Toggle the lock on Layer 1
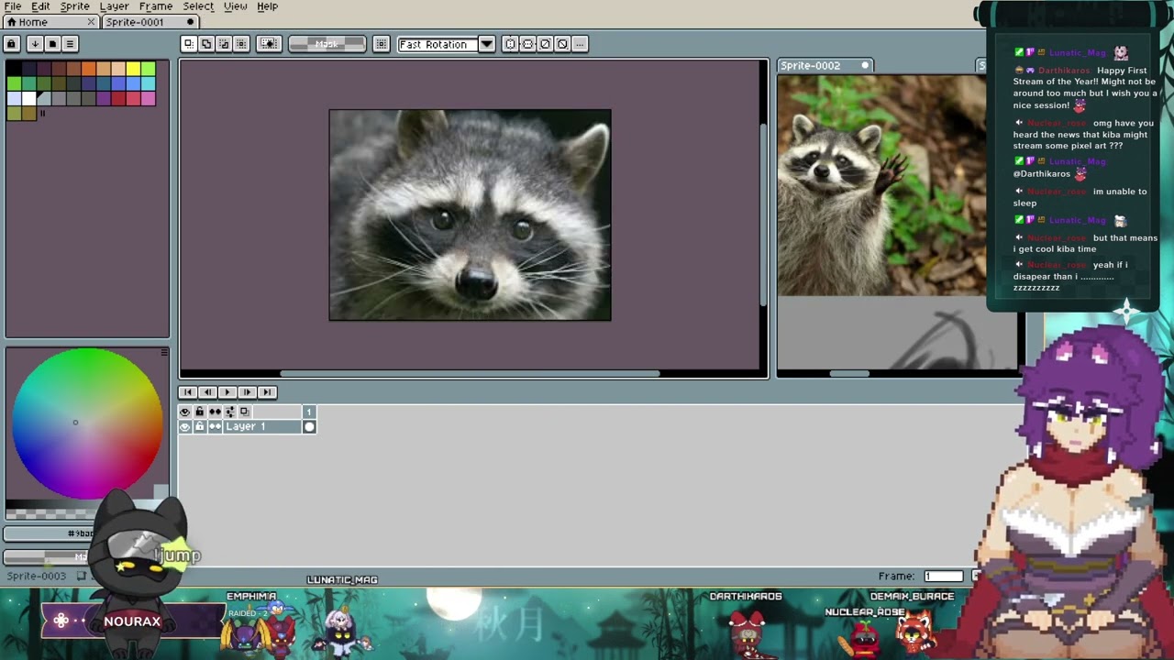The height and width of the screenshot is (660, 1174). click(199, 427)
